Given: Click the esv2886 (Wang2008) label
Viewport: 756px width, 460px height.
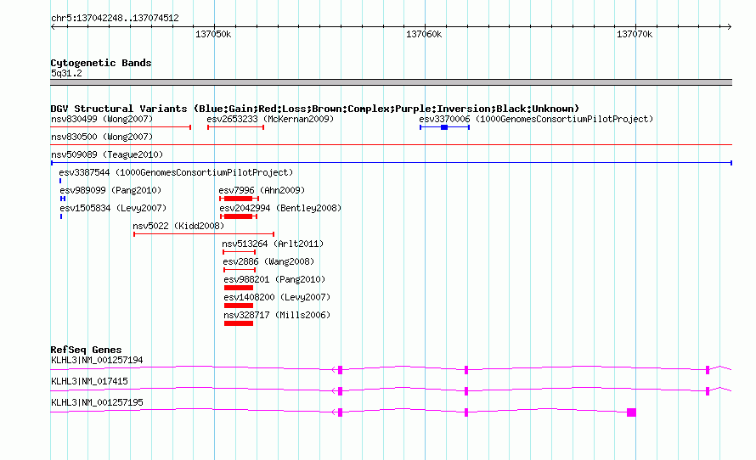Looking at the screenshot, I should tap(268, 261).
